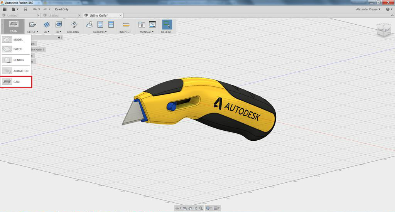Screen dimensions: 395x212
Task: Click the Simulate joystick icon
Action: coord(89,25)
